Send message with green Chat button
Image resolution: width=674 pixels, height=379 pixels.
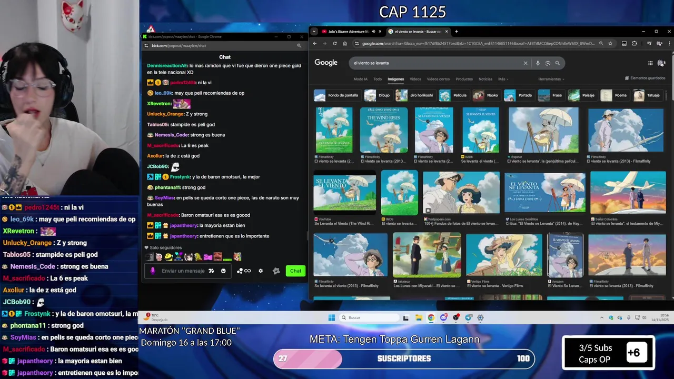click(x=295, y=271)
